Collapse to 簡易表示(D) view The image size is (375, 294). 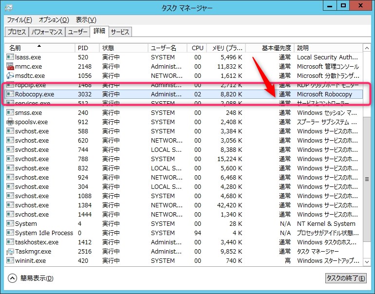[30, 278]
